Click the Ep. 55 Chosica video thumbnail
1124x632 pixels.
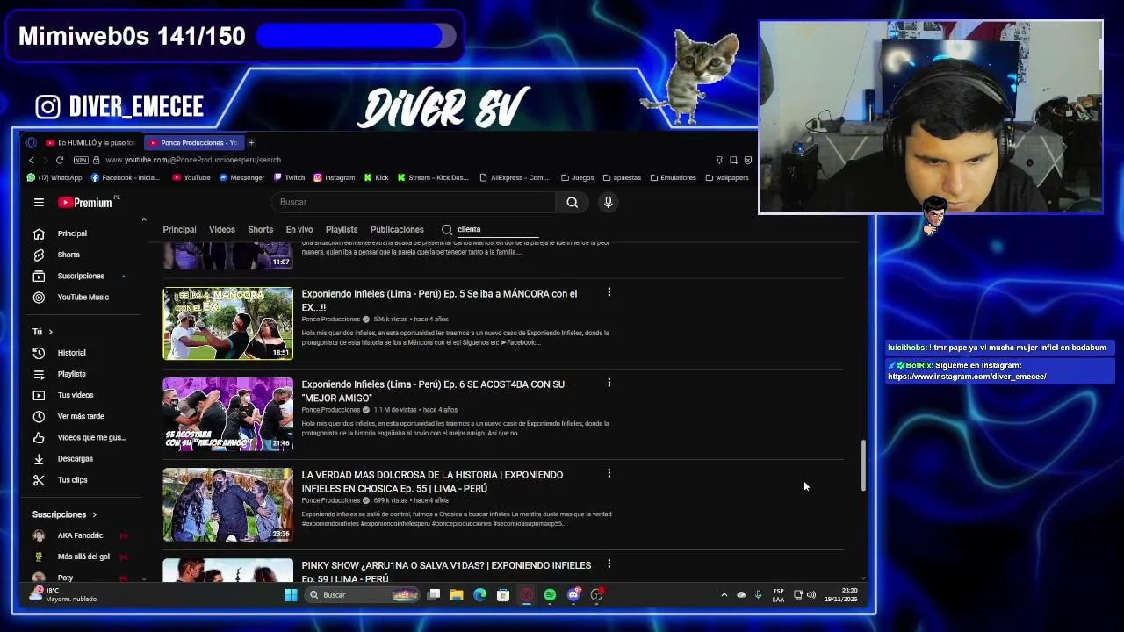(x=227, y=505)
